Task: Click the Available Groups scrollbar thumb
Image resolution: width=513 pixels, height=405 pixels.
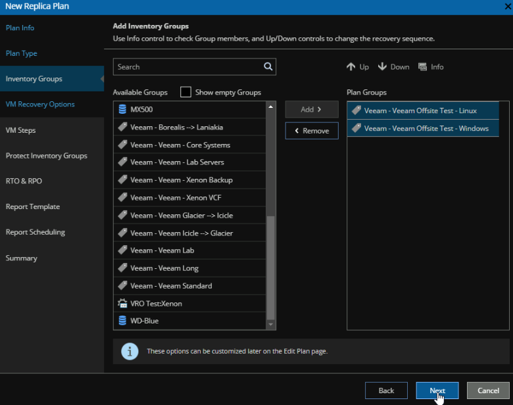Action: coord(270,268)
